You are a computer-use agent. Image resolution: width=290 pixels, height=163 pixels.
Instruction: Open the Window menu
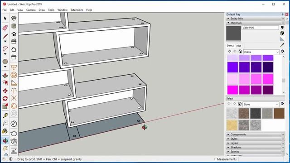tap(63, 10)
